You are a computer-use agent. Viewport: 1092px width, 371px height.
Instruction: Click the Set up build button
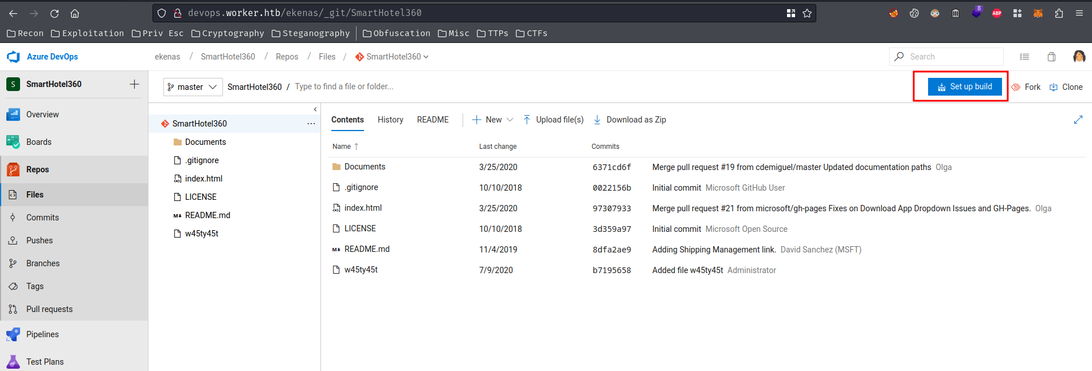[965, 86]
